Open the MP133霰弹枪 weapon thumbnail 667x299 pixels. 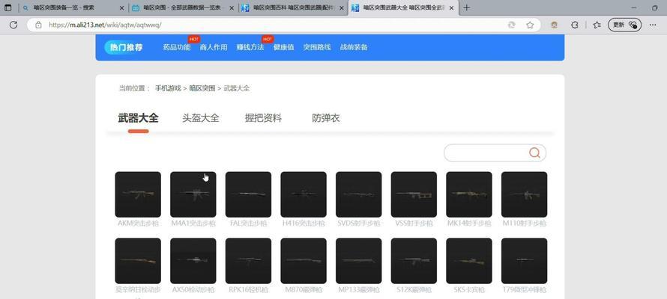(x=358, y=261)
